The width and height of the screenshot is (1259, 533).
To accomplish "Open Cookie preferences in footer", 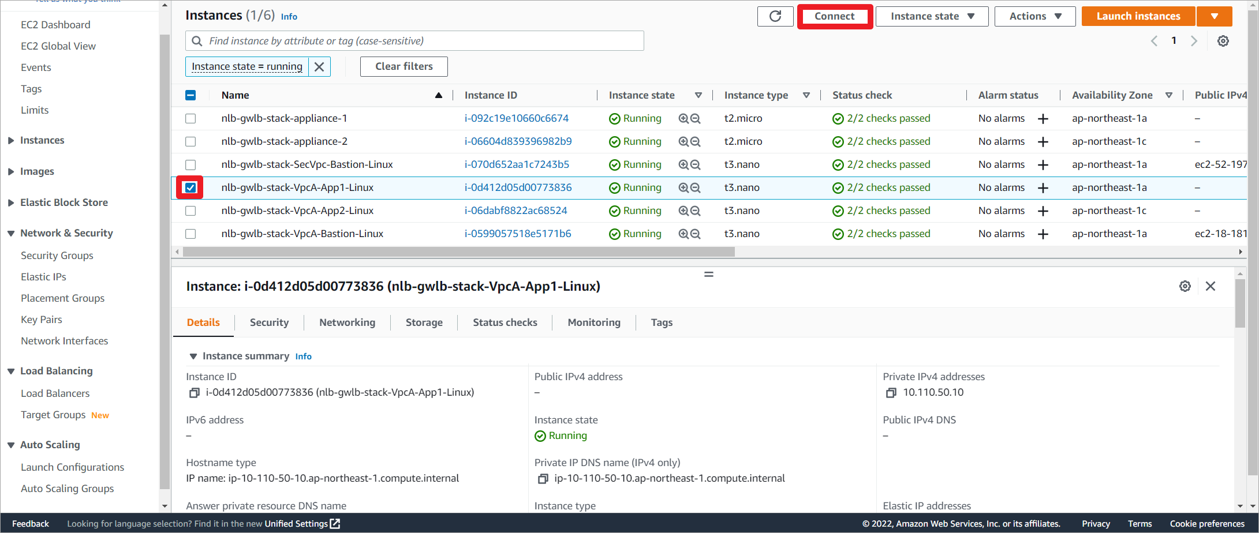I will [1207, 524].
